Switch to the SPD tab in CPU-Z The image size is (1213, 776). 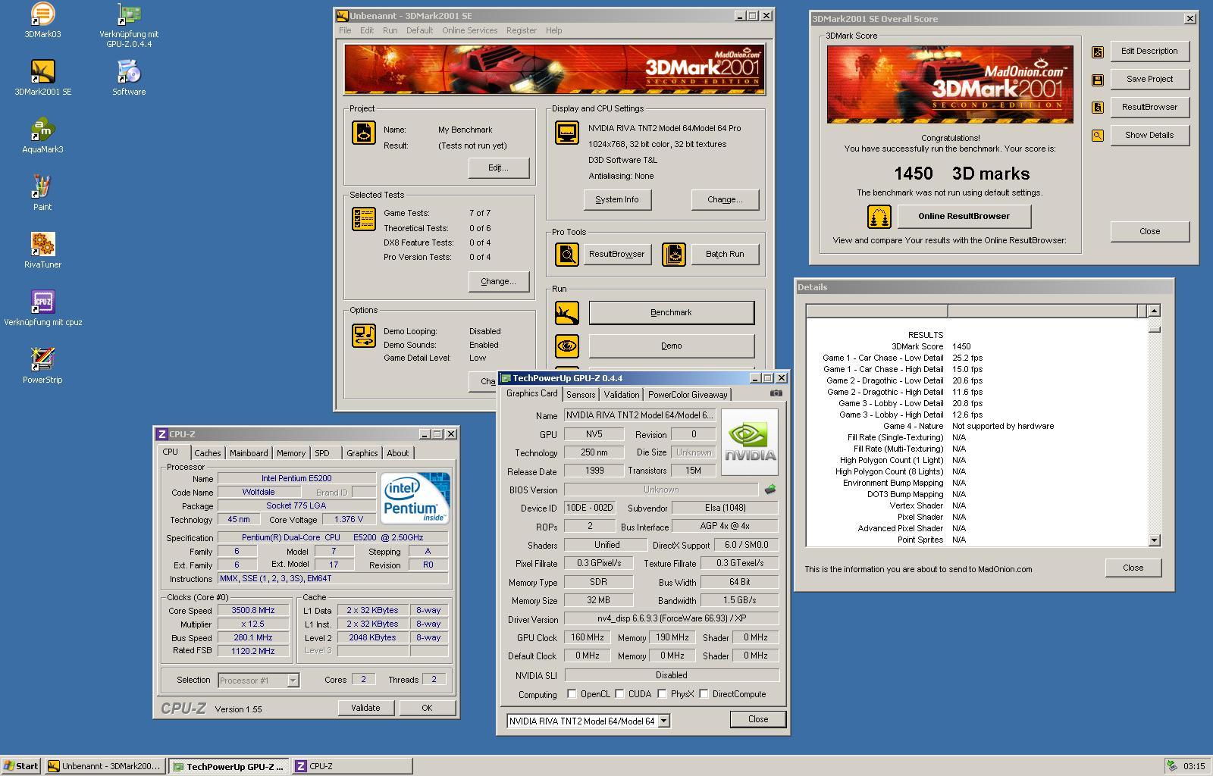(322, 453)
